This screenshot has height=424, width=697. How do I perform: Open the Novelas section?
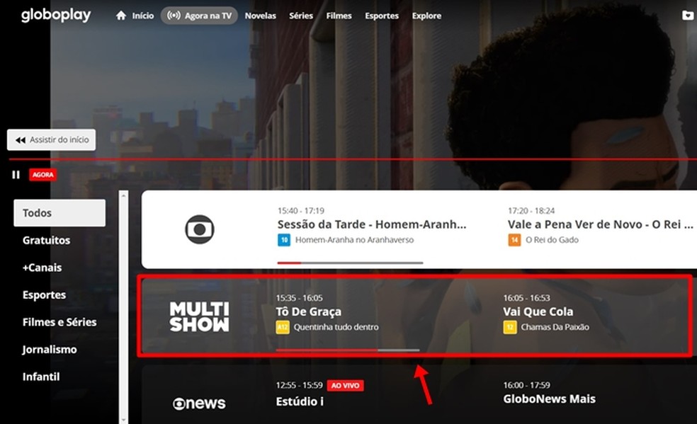[260, 15]
